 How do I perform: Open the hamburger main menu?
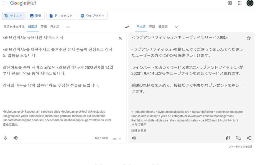point(4,3)
